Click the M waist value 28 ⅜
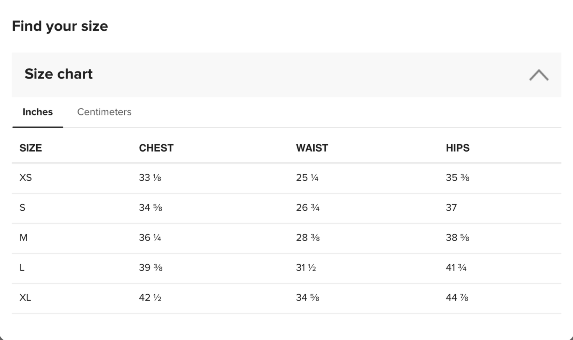573x340 pixels. 308,237
